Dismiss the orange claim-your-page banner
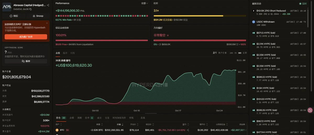 [x=47, y=23]
